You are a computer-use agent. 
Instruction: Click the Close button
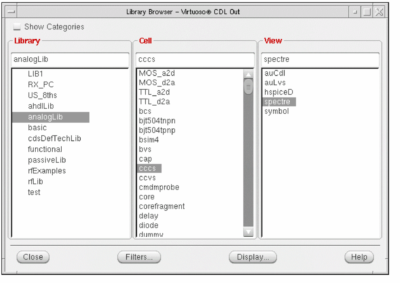(33, 257)
